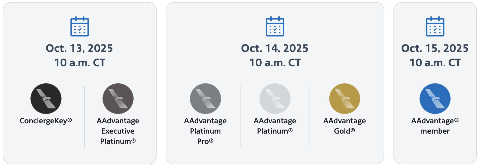Screen dimensions: 480x168
Task: Click the calendar icon above Oct. 15
Action: (x=435, y=27)
